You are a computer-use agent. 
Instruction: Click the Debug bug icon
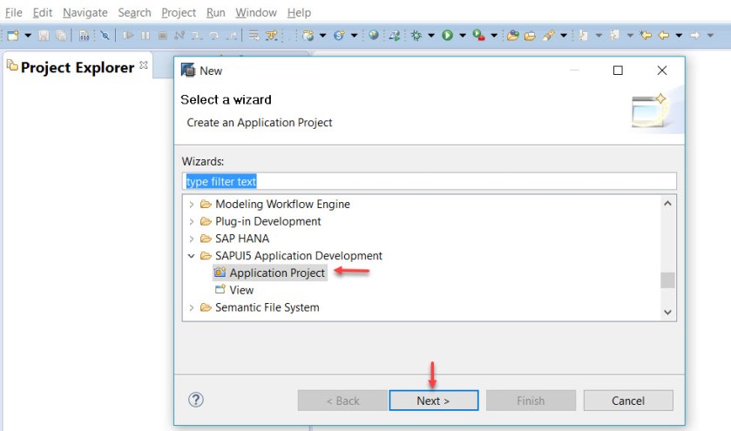point(416,36)
